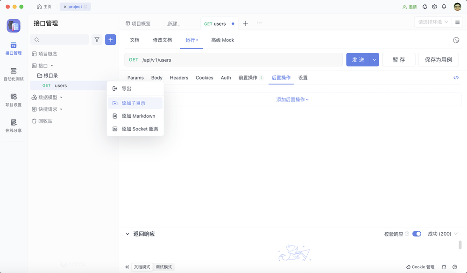Disable the 校验响应 switch
Viewport: 467px width, 273px height.
click(x=417, y=233)
